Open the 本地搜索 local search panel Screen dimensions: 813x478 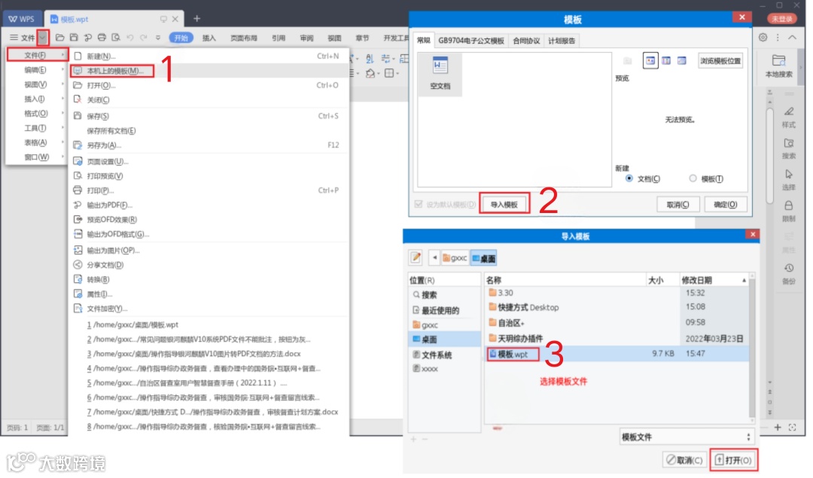[x=779, y=66]
